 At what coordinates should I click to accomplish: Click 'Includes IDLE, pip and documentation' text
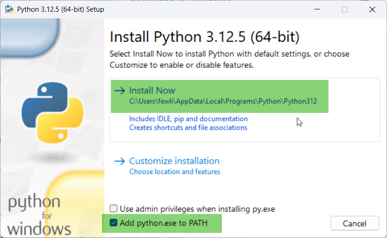point(188,119)
